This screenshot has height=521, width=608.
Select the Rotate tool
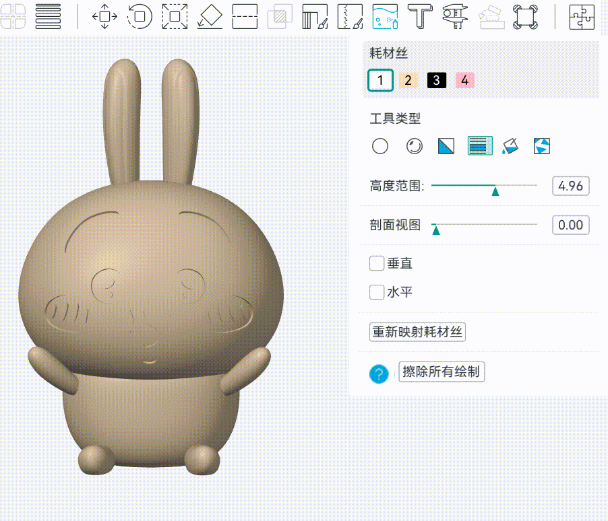[140, 16]
